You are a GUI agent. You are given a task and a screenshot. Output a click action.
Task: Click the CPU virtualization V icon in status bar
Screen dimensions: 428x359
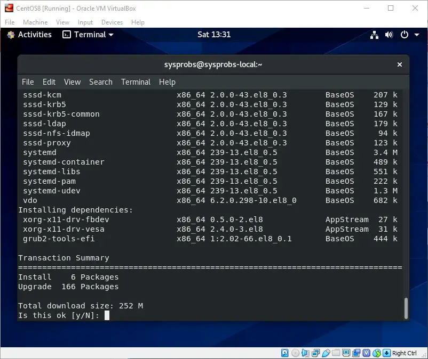point(366,353)
